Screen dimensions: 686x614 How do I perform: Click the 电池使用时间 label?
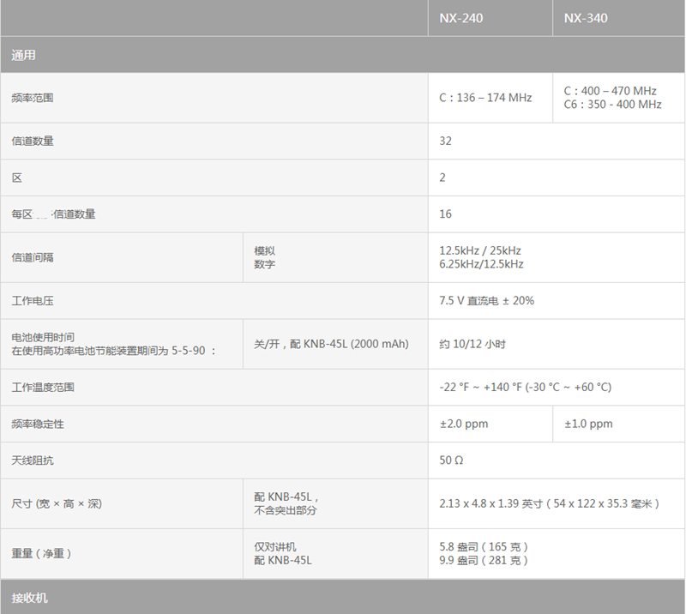(x=43, y=337)
